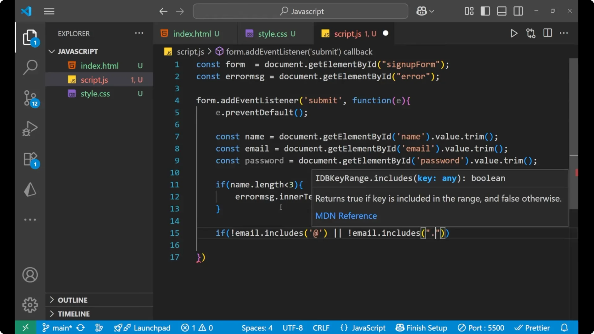This screenshot has width=594, height=334.
Task: Open the Run and Debug view
Action: click(x=30, y=128)
